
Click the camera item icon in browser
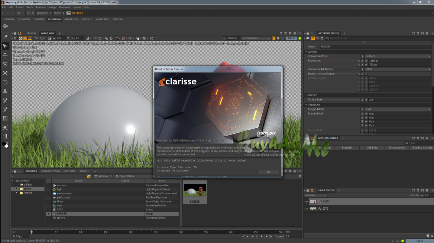click(x=54, y=185)
